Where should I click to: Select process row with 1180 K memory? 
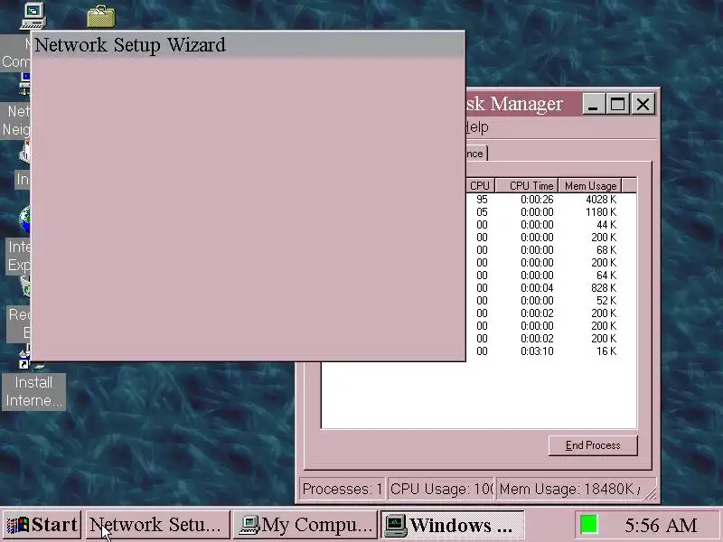(551, 212)
